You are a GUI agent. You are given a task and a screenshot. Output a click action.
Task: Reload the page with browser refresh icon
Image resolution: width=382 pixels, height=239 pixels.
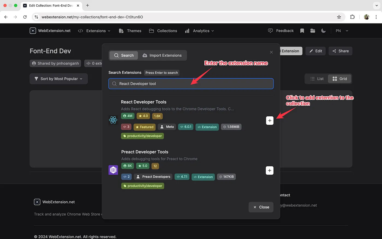pos(25,17)
